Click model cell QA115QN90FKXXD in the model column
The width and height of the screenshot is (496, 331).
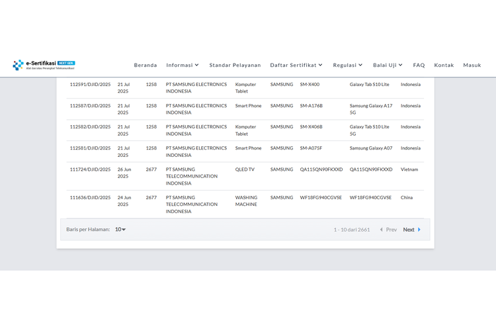point(321,169)
